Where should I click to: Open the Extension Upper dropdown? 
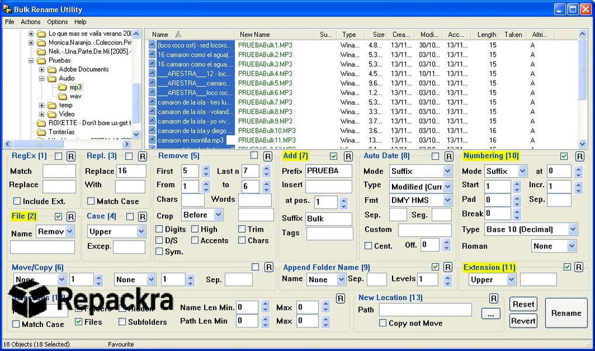click(x=511, y=280)
